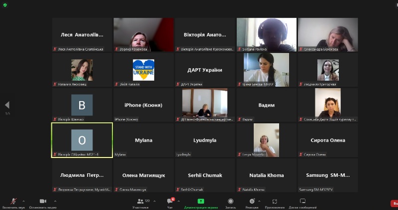This screenshot has width=398, height=210.
Task: Select Samsung SM-M... participant tile
Action: (328, 175)
